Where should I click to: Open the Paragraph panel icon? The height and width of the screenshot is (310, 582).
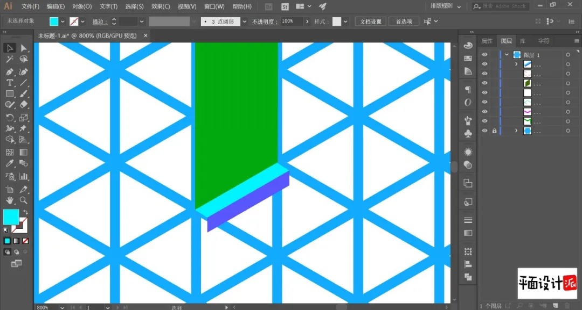(468, 90)
